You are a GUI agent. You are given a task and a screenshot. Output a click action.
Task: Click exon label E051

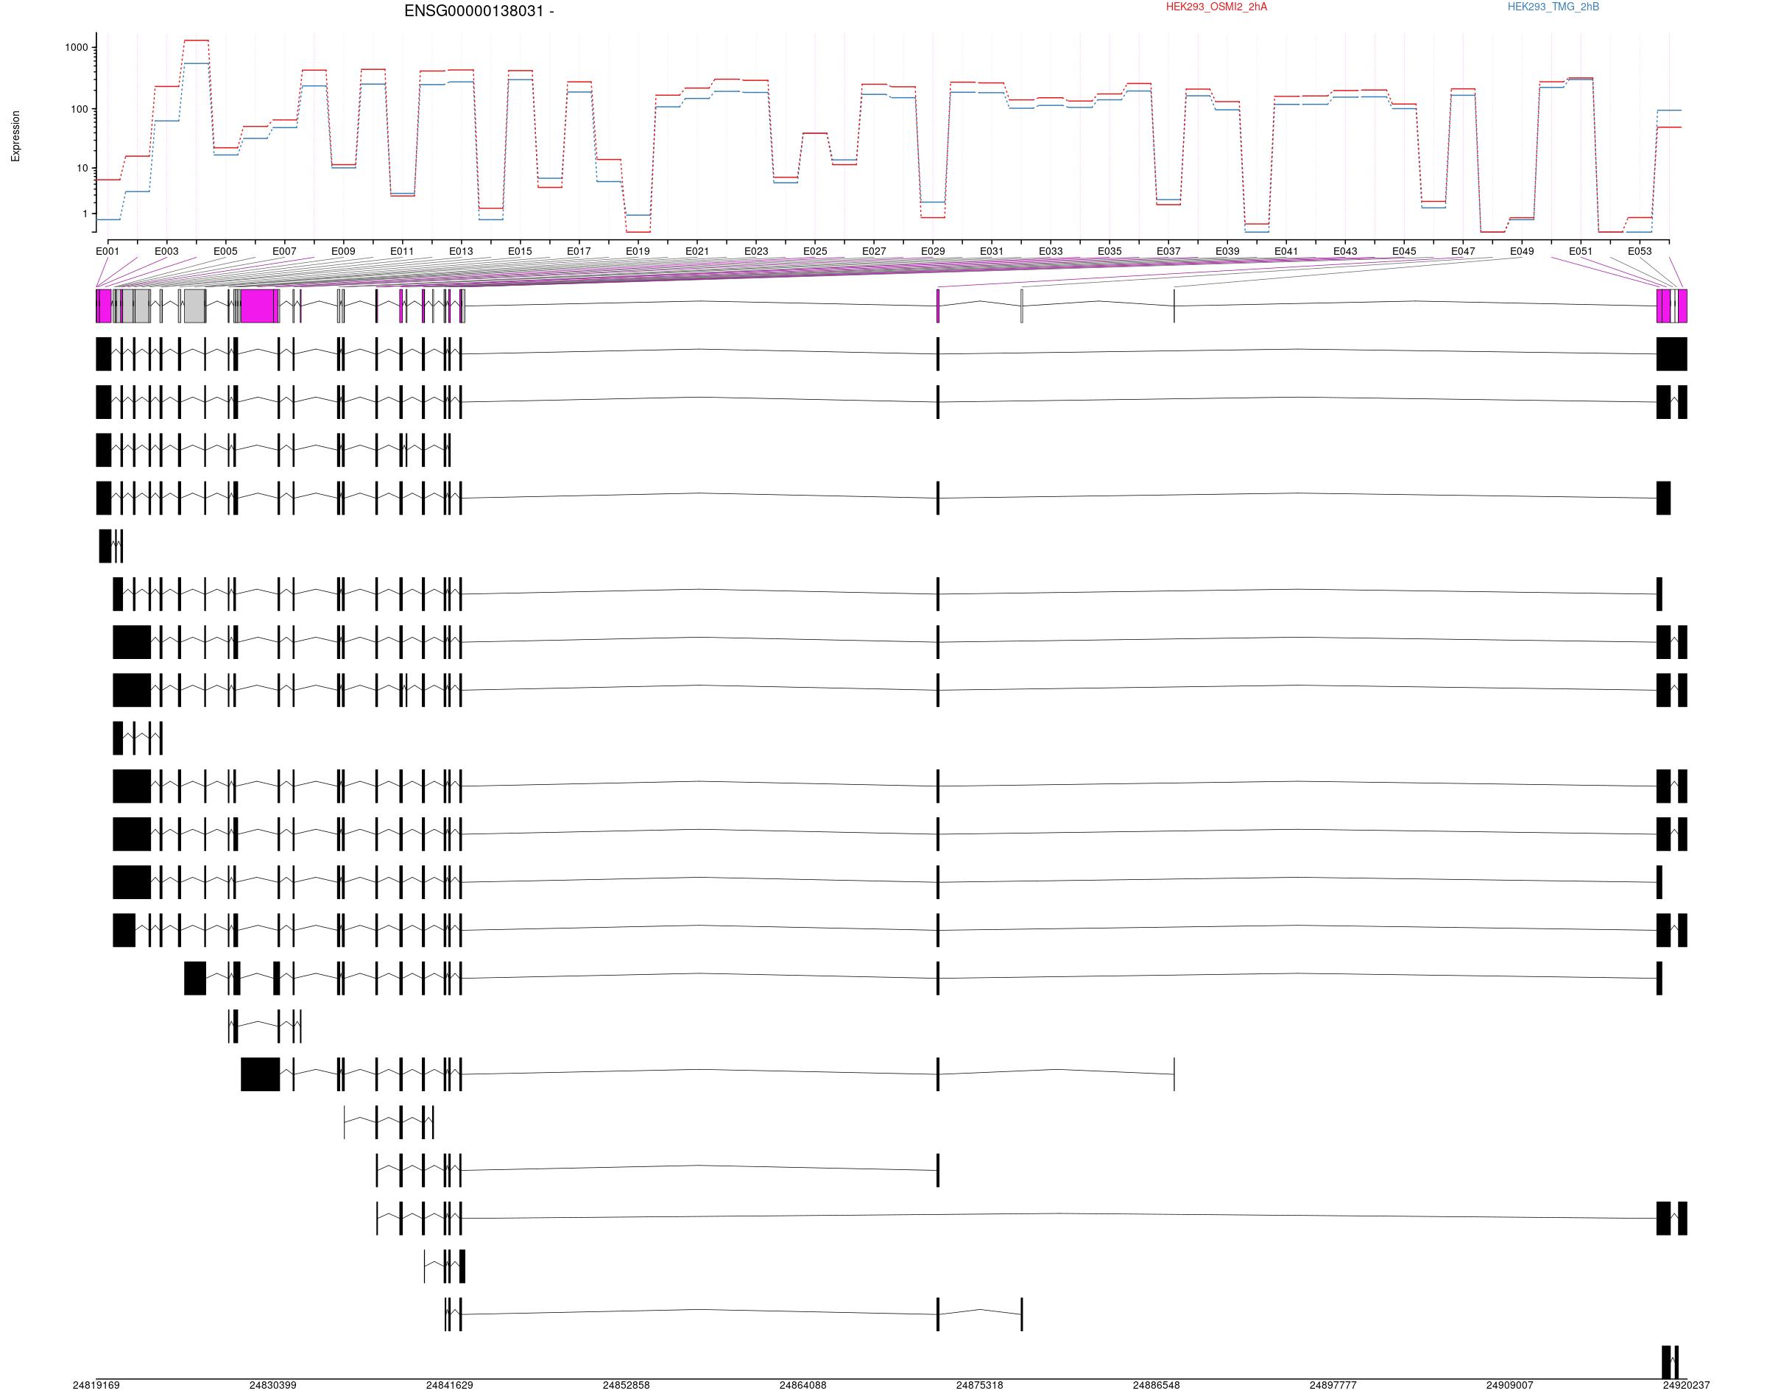tap(1580, 252)
